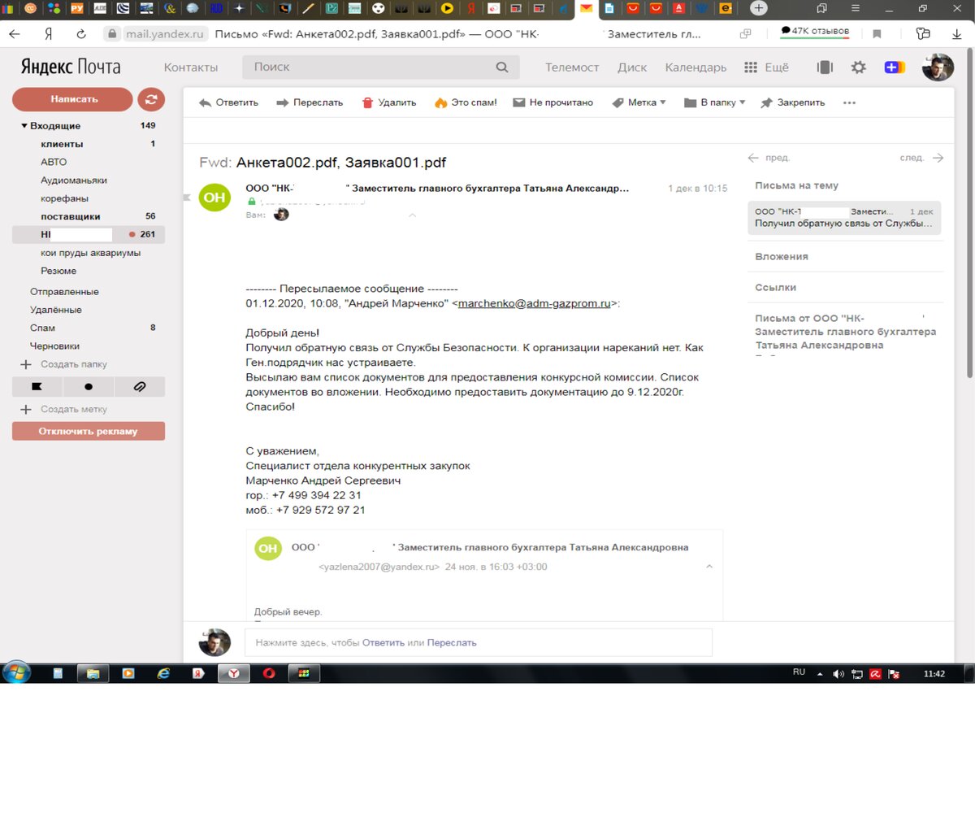Image resolution: width=975 pixels, height=813 pixels.
Task: Click Переслать link in quick reply box
Action: pos(452,642)
